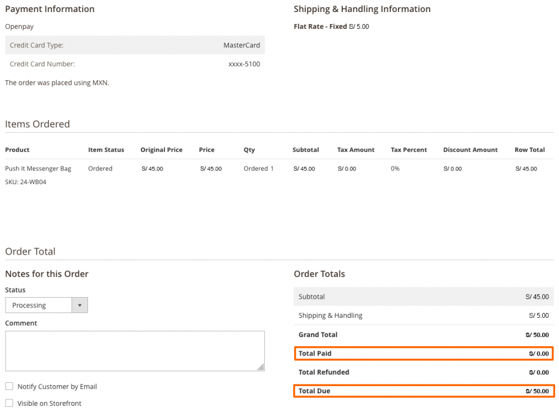Grab the Comment box resize handle
Viewport: 559px width, 414px height.
click(261, 367)
